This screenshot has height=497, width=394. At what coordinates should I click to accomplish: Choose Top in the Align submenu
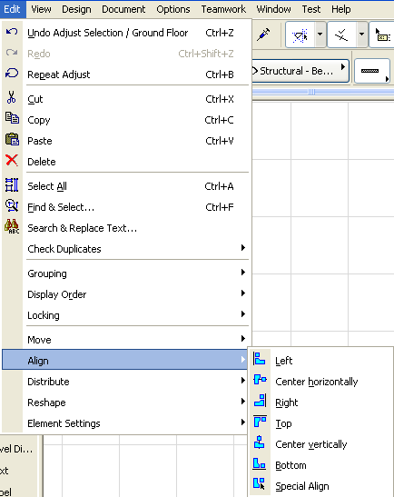tap(320, 423)
